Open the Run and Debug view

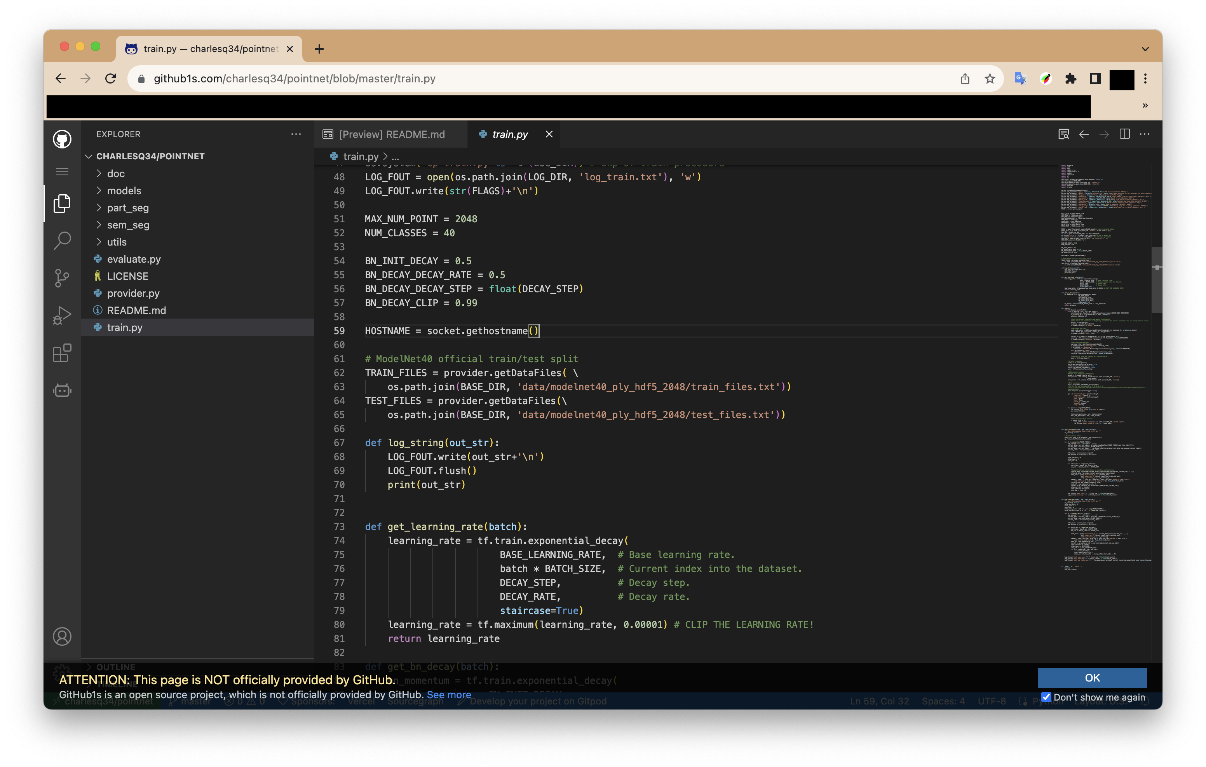pyautogui.click(x=62, y=316)
